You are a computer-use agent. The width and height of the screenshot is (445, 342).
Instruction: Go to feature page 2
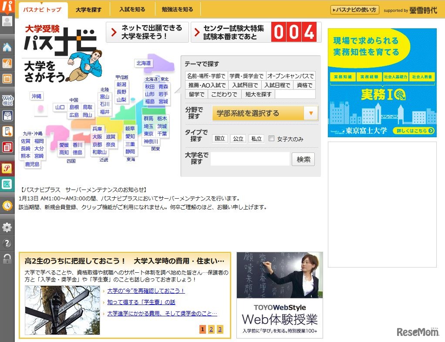[x=211, y=329]
